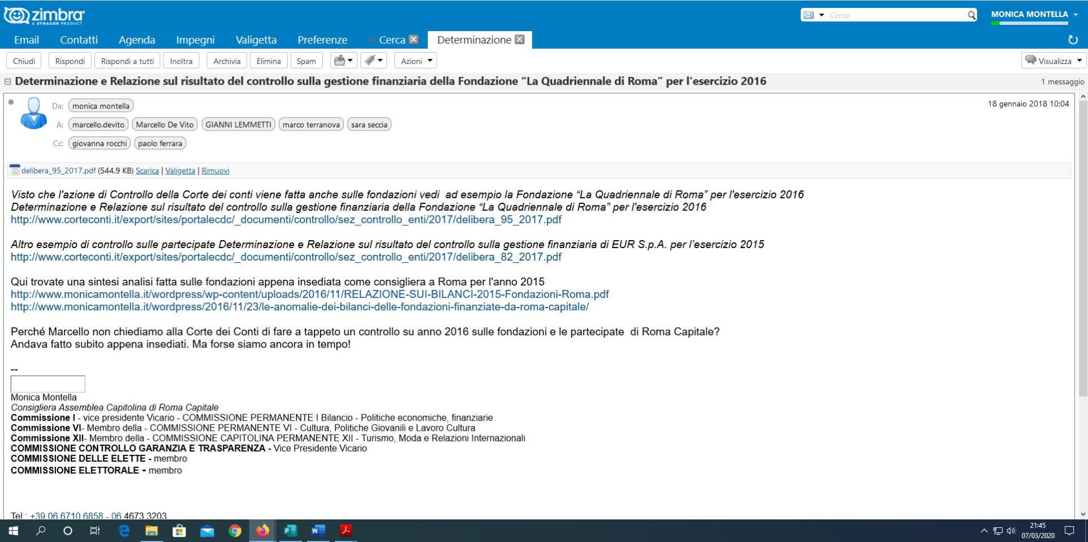Close the Cerca tab
This screenshot has height=542, width=1088.
(x=414, y=40)
